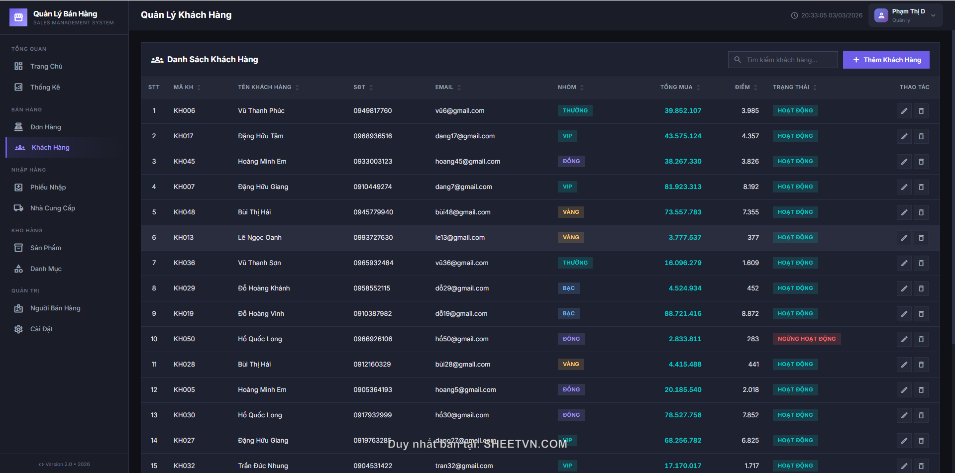
Task: Click the edit pencil icon for KH006
Action: tap(904, 111)
